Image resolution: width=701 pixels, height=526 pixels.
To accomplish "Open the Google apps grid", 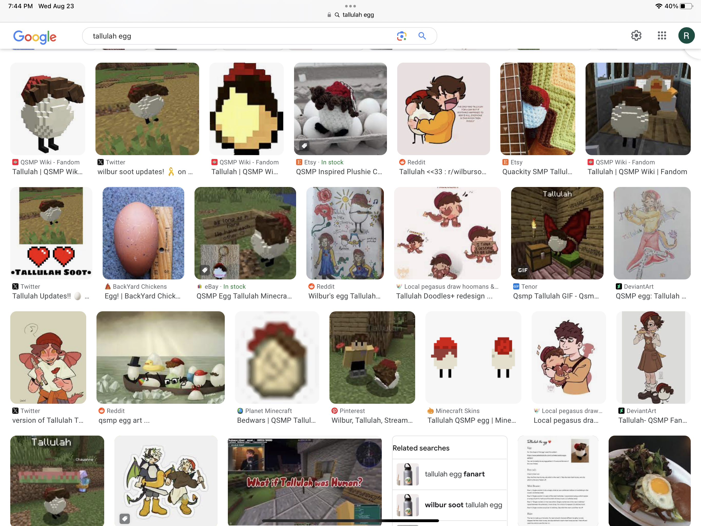I will point(662,35).
